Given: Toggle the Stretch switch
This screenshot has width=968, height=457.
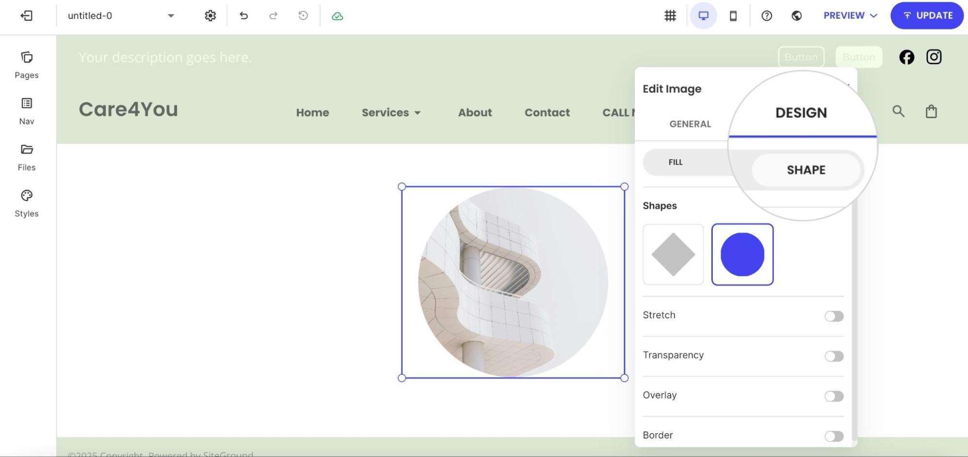Looking at the screenshot, I should (834, 316).
